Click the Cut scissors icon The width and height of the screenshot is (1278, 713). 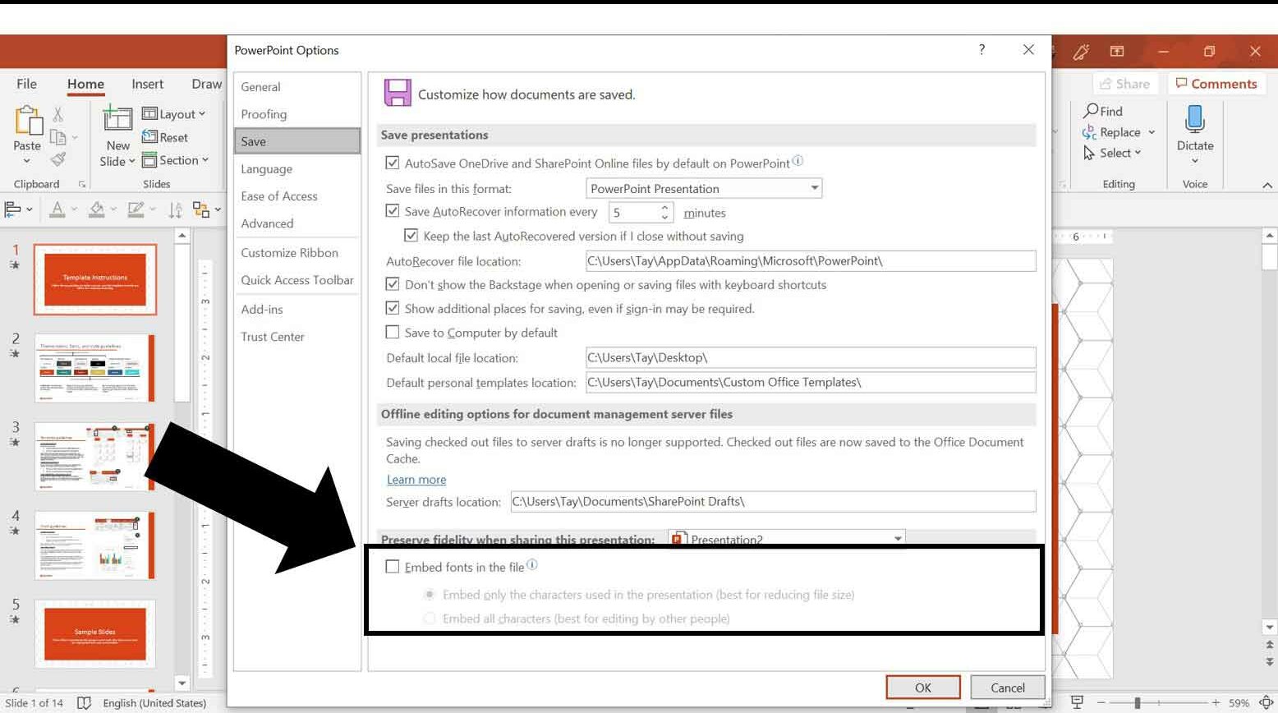(x=57, y=114)
